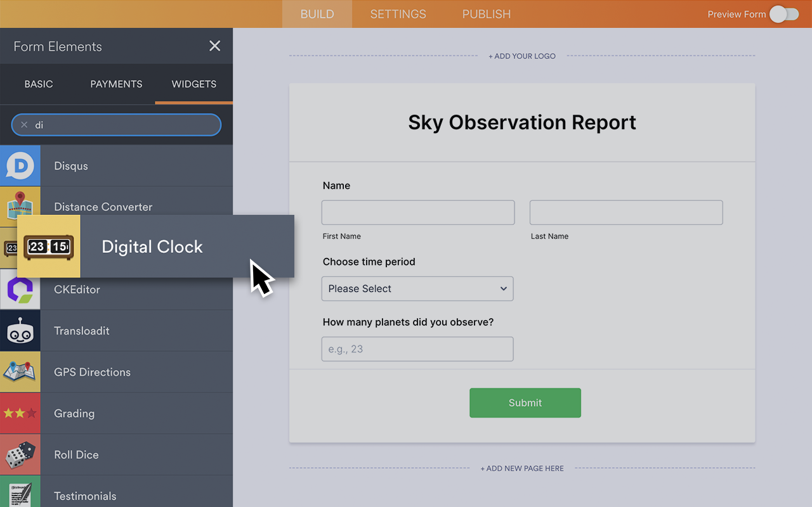Click the Digital Clock widget icon

pos(49,247)
